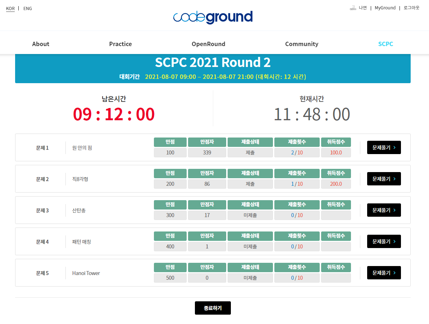This screenshot has height=324, width=429.
Task: Select problem title Hanoi Tower
Action: pos(86,273)
